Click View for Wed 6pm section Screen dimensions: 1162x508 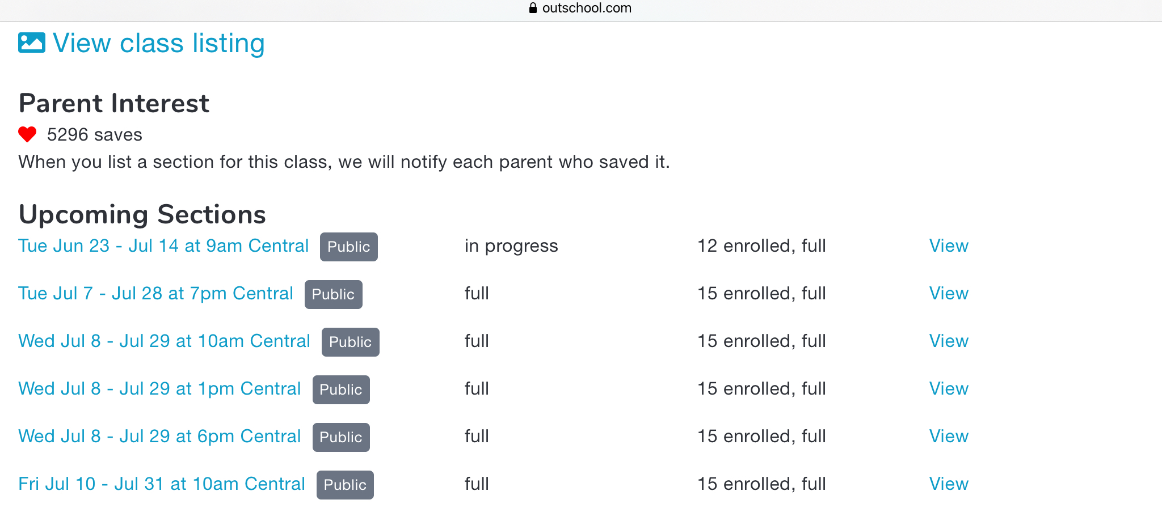948,437
